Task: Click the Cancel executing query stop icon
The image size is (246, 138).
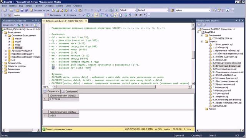Action: coord(80,15)
